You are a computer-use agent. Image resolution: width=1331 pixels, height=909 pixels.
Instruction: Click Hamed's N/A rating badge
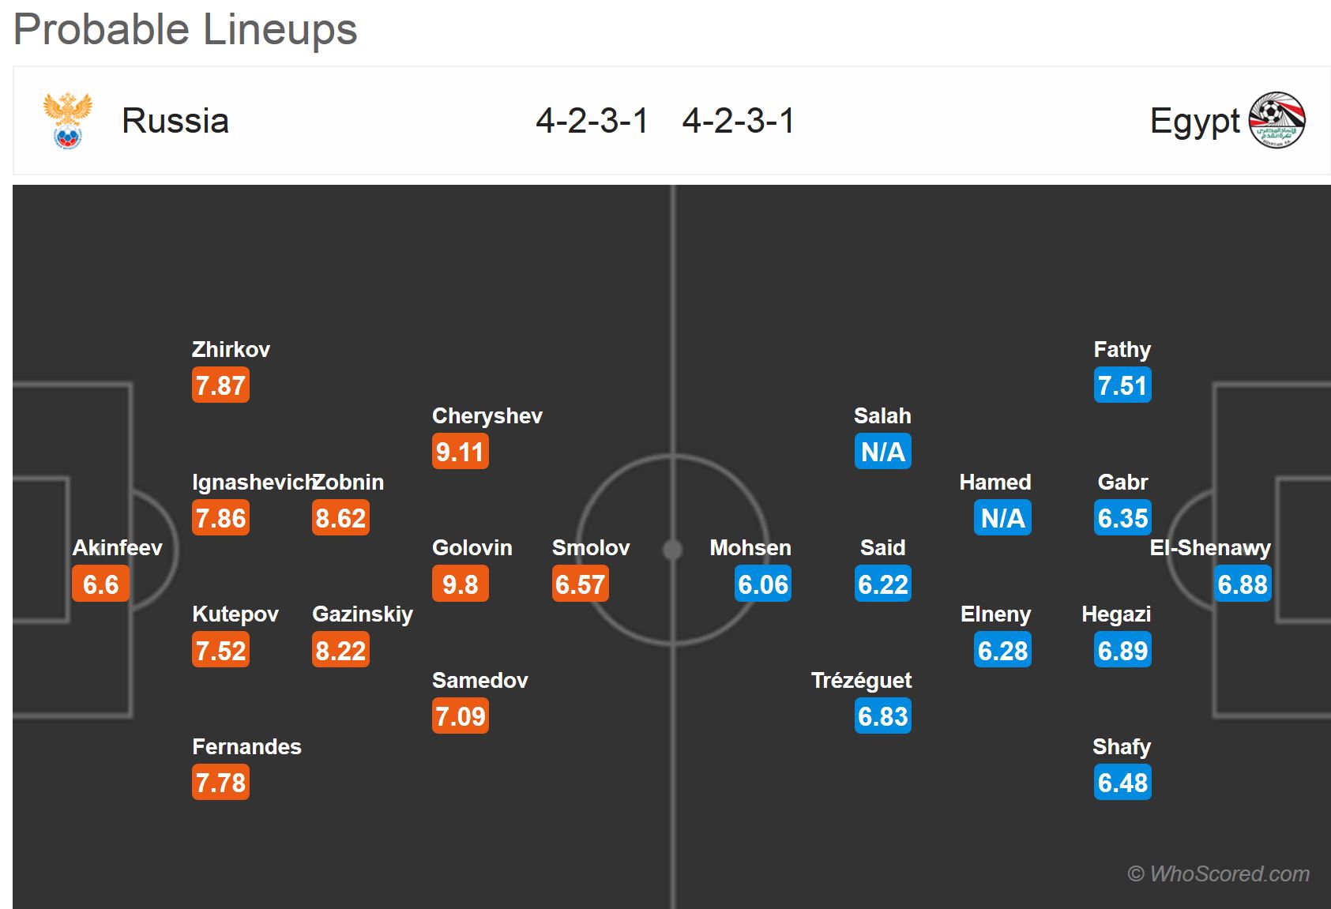click(1002, 518)
